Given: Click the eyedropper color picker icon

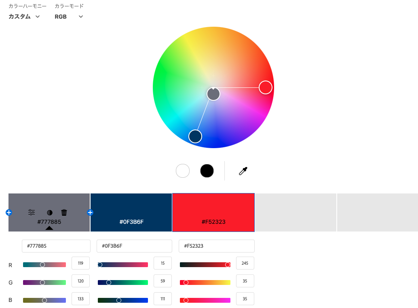Looking at the screenshot, I should (243, 171).
